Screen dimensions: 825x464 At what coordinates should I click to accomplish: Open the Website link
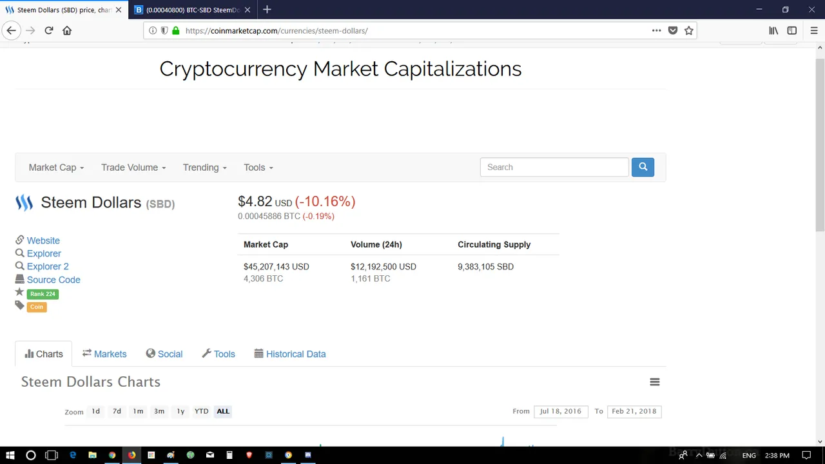click(x=43, y=240)
